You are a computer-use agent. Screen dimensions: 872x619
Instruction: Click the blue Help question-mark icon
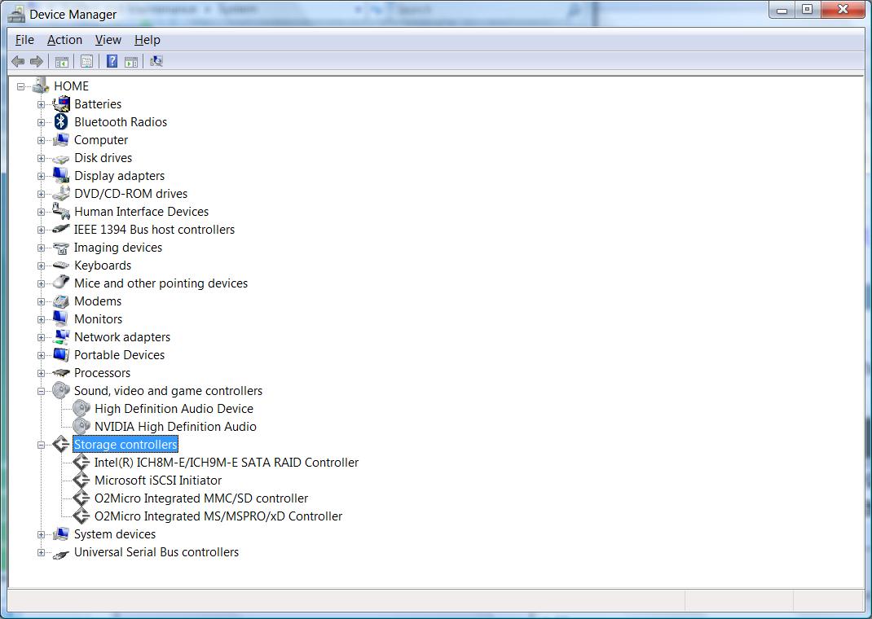(x=112, y=61)
